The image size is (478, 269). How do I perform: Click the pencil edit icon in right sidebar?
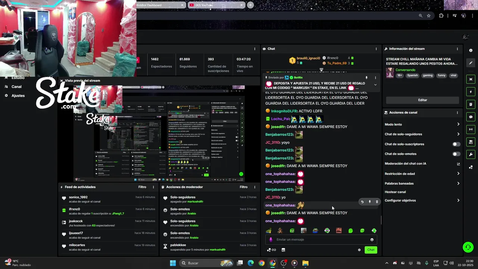(471, 63)
